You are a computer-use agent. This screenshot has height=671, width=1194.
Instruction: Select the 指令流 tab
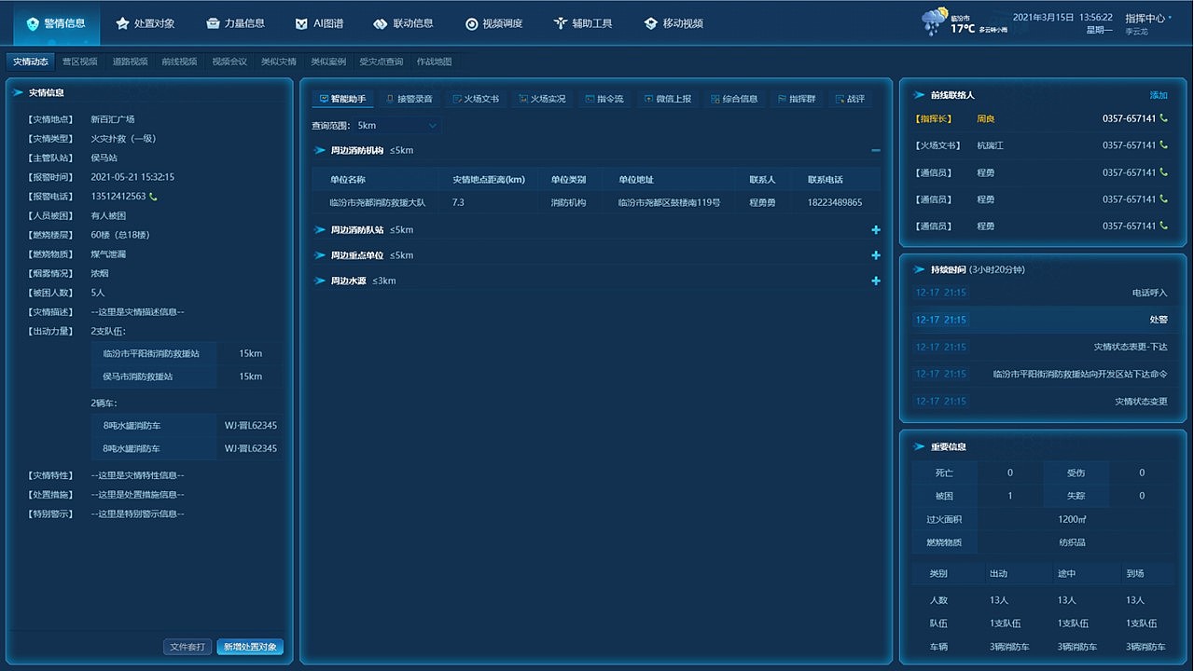point(604,99)
